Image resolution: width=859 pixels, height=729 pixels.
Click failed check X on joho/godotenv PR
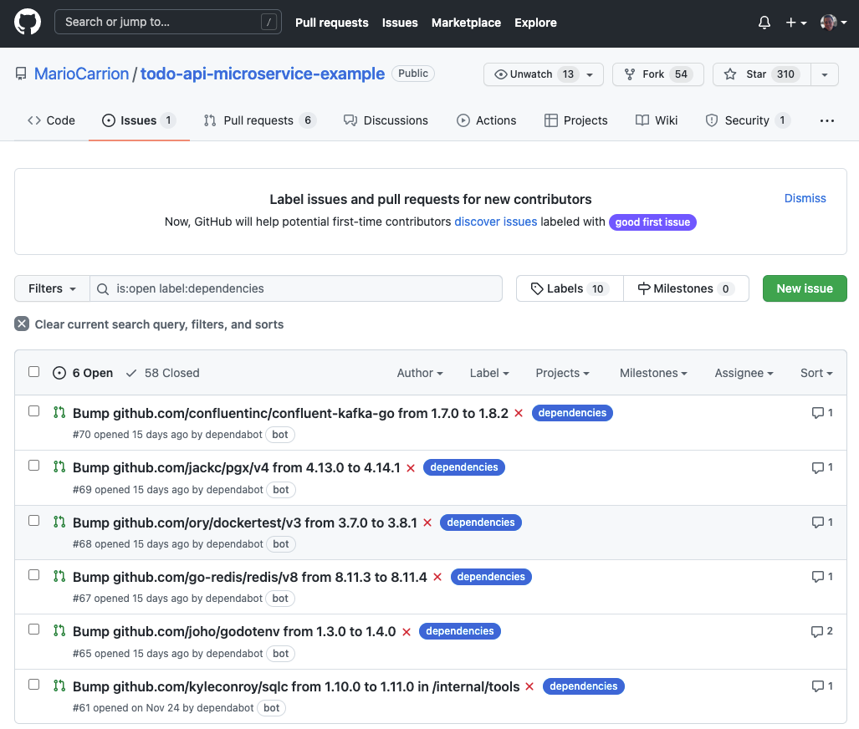pos(406,632)
